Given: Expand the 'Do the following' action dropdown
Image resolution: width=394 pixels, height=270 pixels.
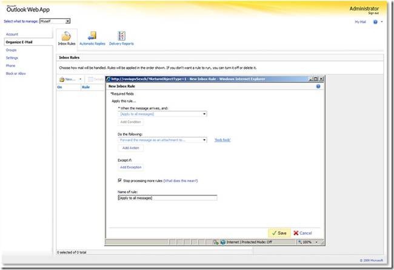Looking at the screenshot, I should (x=205, y=140).
